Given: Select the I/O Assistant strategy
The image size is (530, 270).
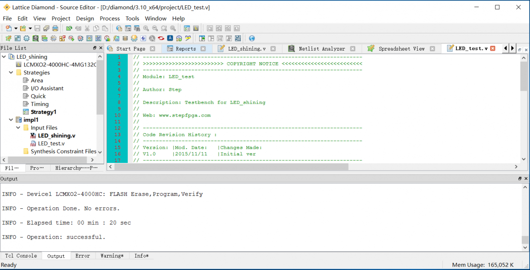Looking at the screenshot, I should [x=47, y=88].
